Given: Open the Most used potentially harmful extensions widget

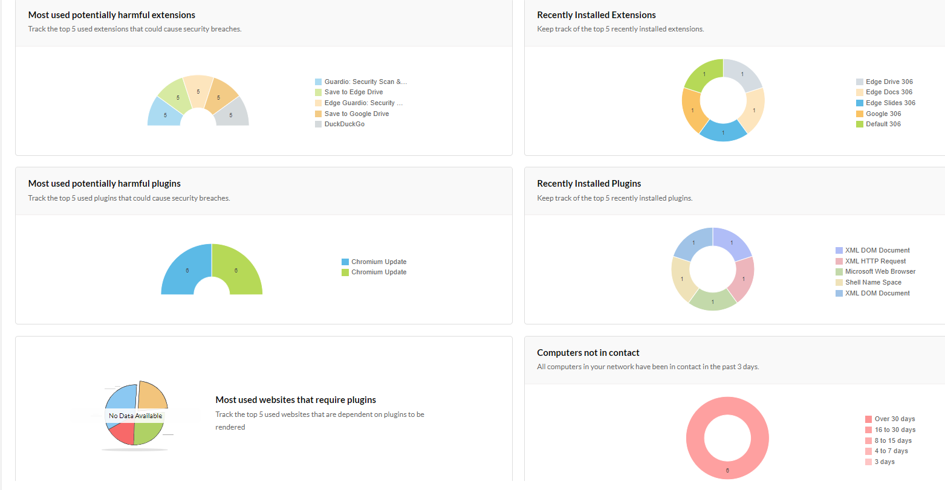Looking at the screenshot, I should [x=111, y=15].
